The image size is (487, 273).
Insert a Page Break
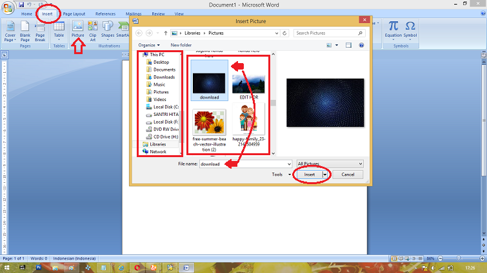40,31
